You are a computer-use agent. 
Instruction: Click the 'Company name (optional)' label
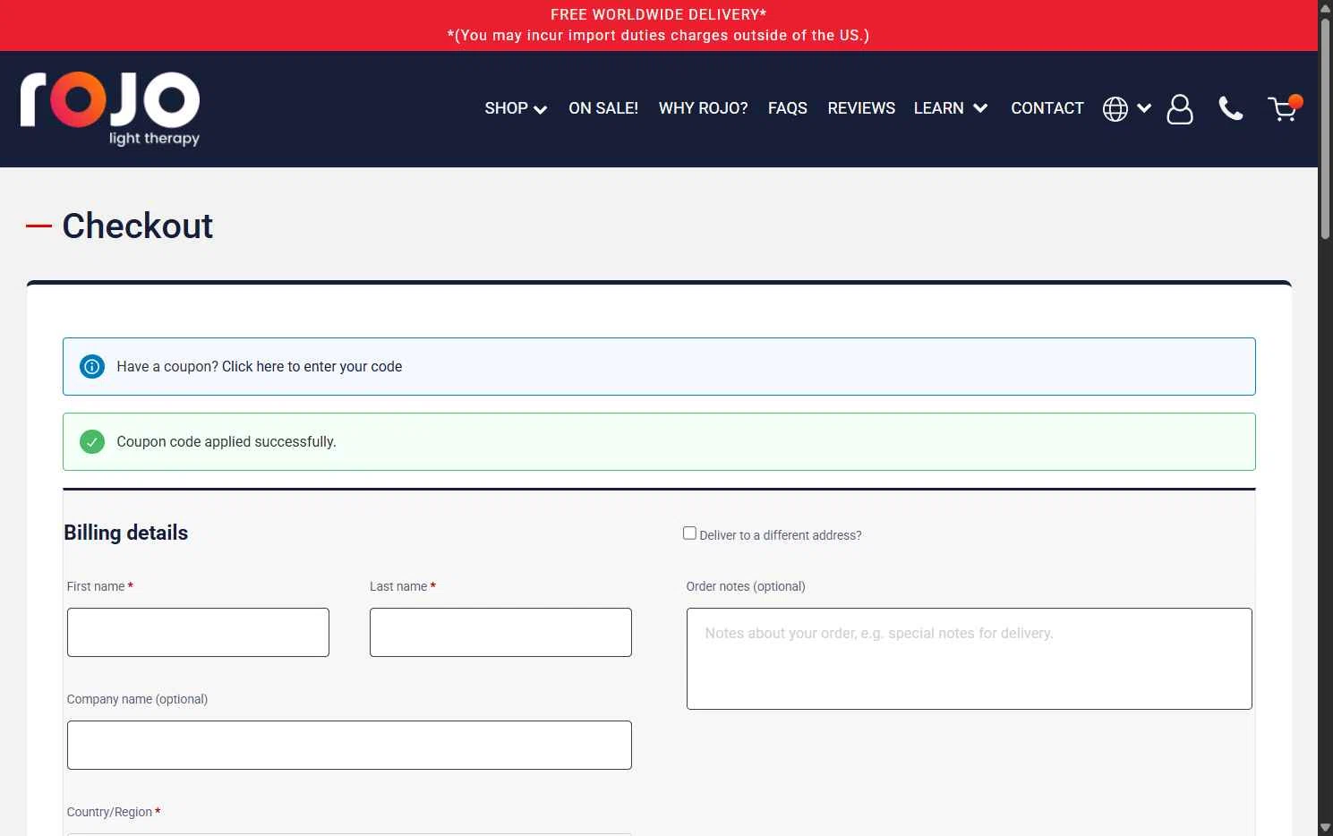(137, 699)
